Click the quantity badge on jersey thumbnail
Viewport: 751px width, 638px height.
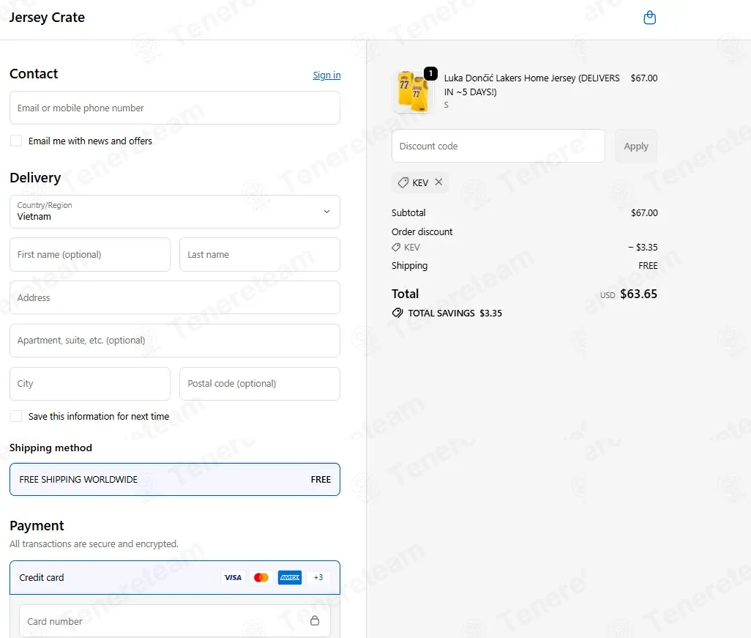[x=430, y=73]
